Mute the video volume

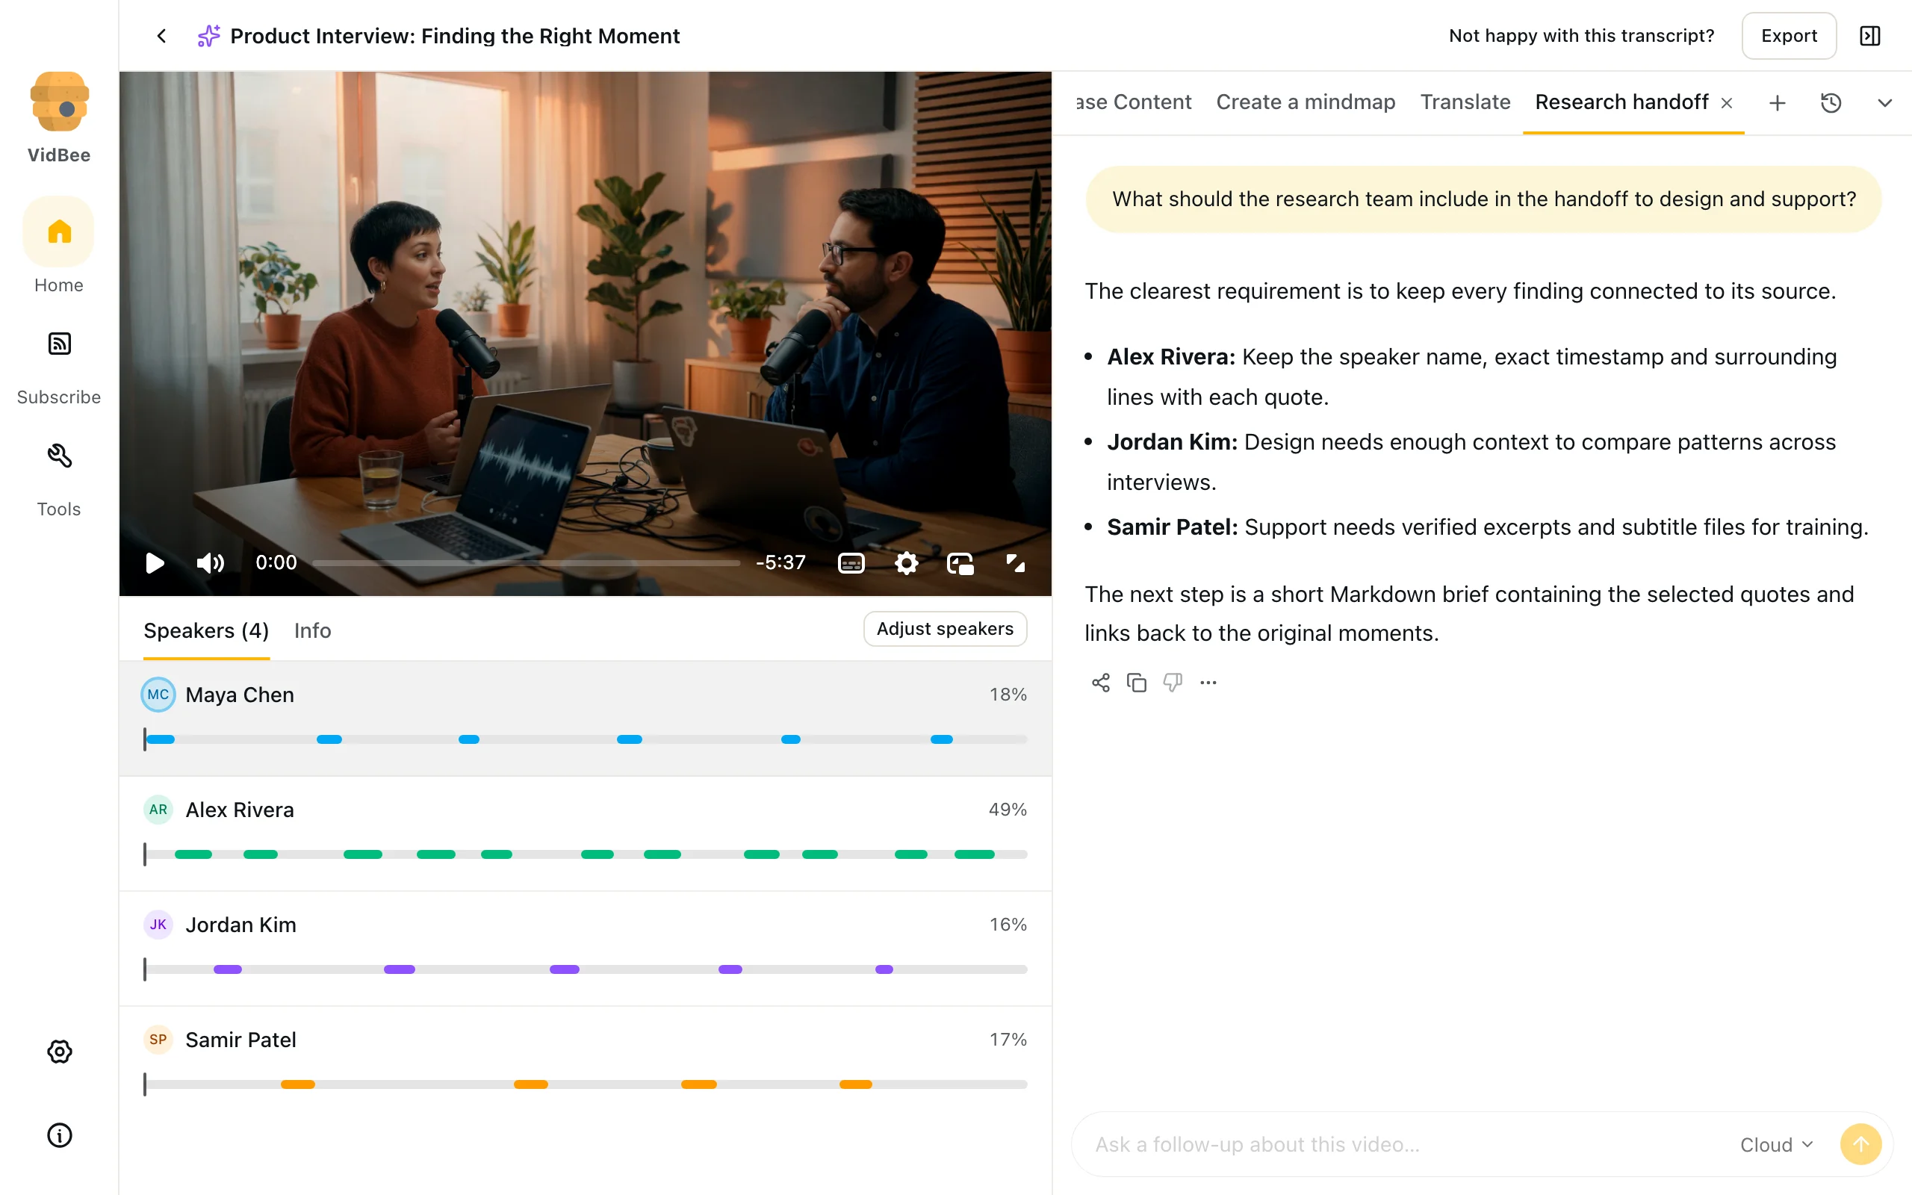[210, 562]
